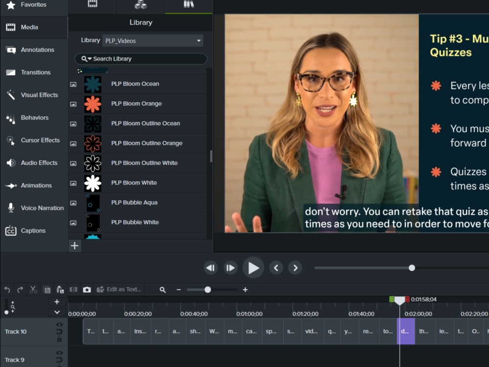Click the library list scrollbar
Viewport: 489px width, 367px height.
pos(211,156)
